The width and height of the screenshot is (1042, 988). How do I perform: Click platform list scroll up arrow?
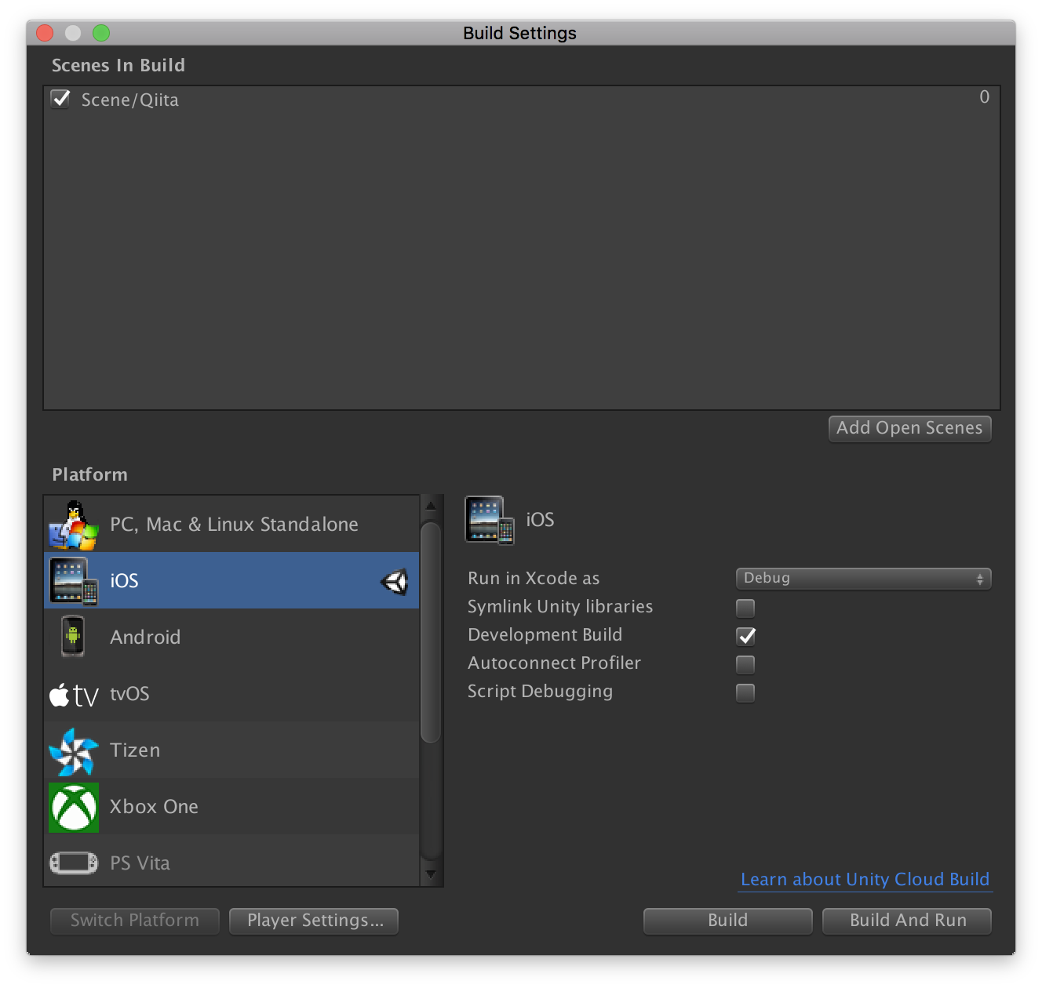pos(431,506)
